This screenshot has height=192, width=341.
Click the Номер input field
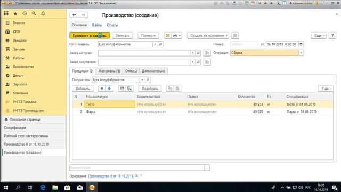(244, 44)
